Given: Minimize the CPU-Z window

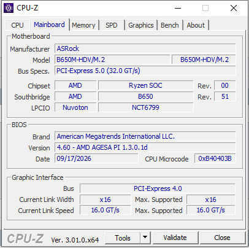Looking at the screenshot, I should tap(178, 9).
